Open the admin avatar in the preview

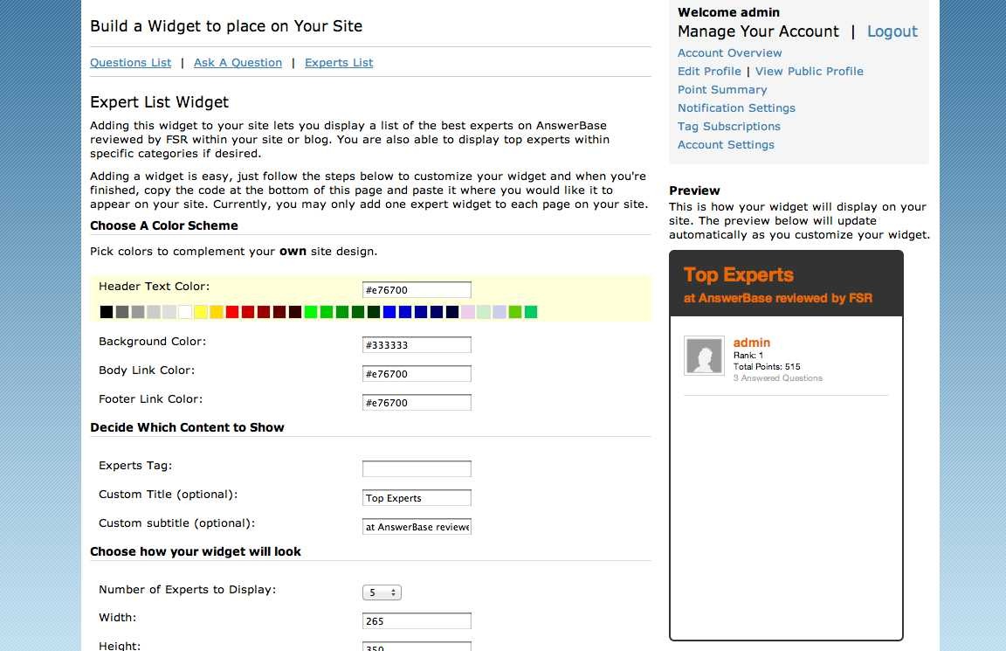(704, 355)
